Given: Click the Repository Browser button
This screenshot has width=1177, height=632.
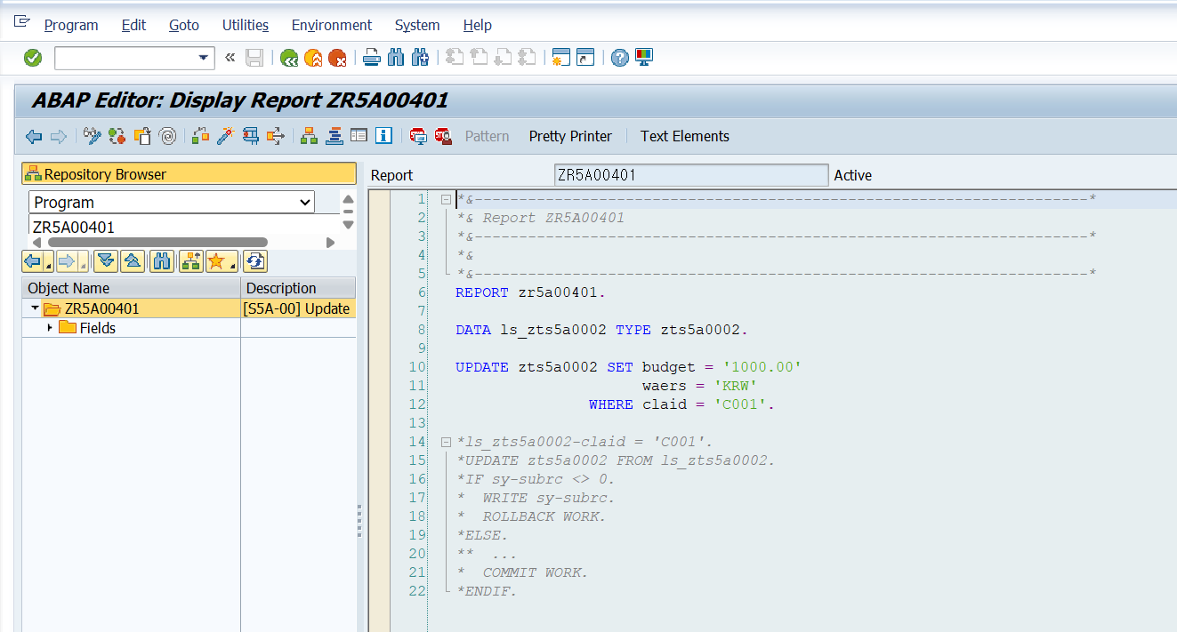Looking at the screenshot, I should (x=189, y=174).
